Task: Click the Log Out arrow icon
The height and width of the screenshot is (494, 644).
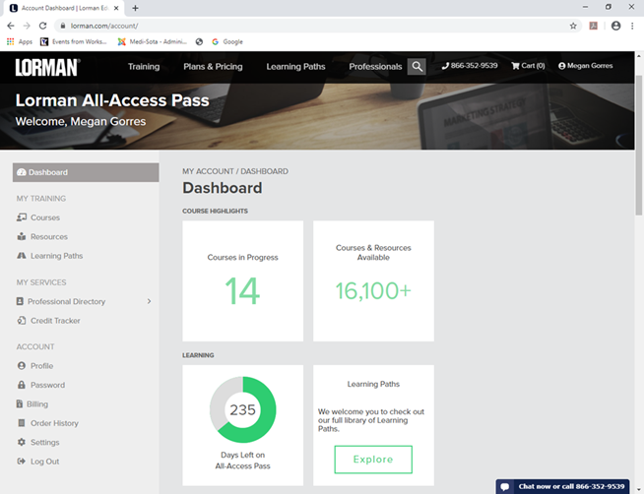Action: [22, 462]
